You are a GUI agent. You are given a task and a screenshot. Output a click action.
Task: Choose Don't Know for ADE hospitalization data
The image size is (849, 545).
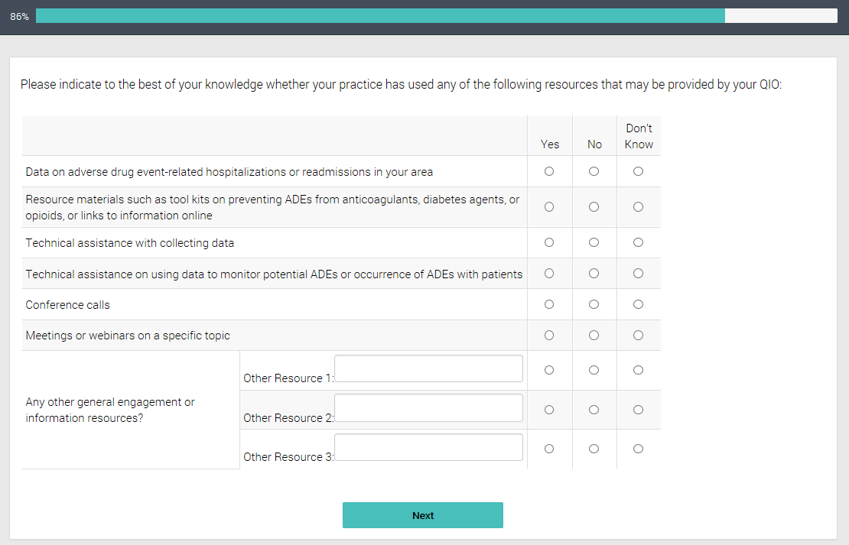click(x=639, y=172)
